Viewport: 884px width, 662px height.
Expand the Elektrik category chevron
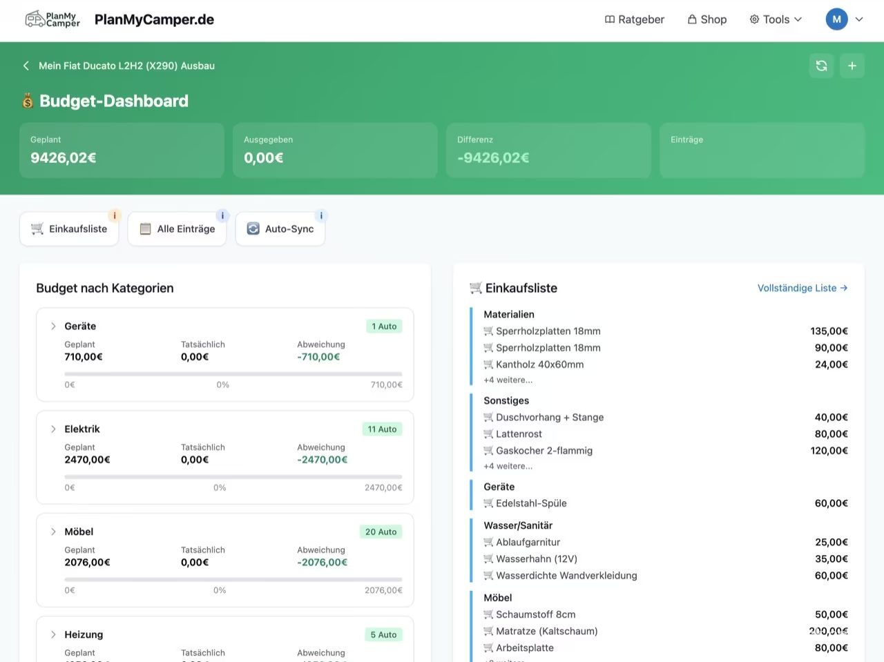[53, 429]
